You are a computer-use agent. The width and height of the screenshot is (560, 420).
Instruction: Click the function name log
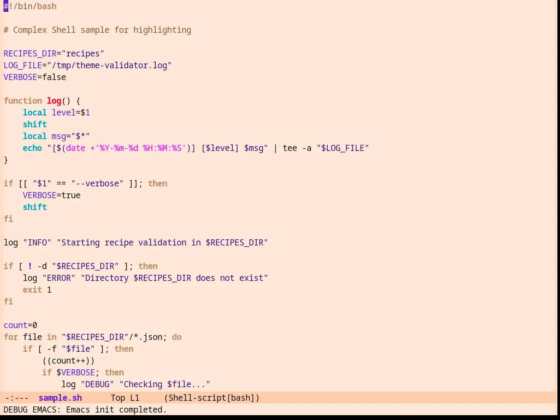pos(54,101)
